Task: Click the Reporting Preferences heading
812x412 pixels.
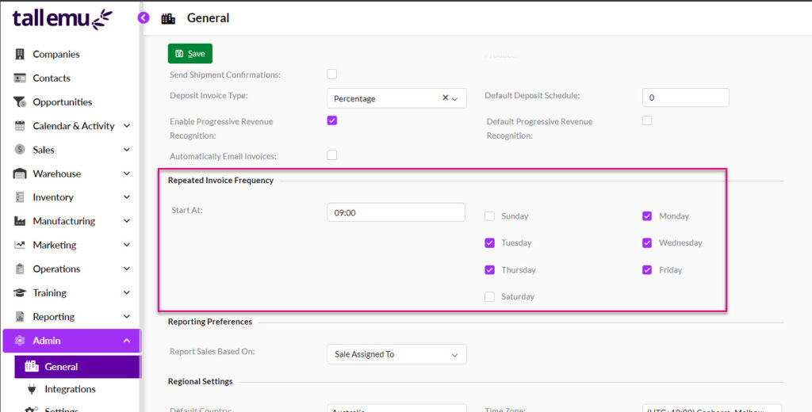Action: [x=209, y=322]
